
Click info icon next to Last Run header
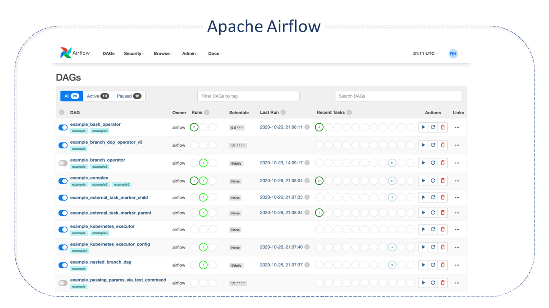click(x=283, y=113)
